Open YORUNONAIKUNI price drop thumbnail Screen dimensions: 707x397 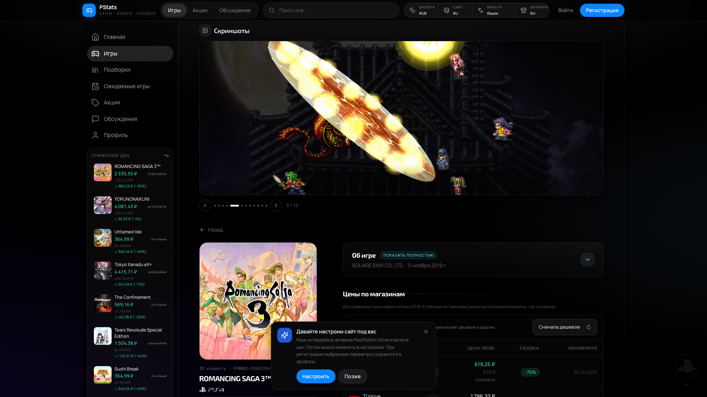pos(103,205)
